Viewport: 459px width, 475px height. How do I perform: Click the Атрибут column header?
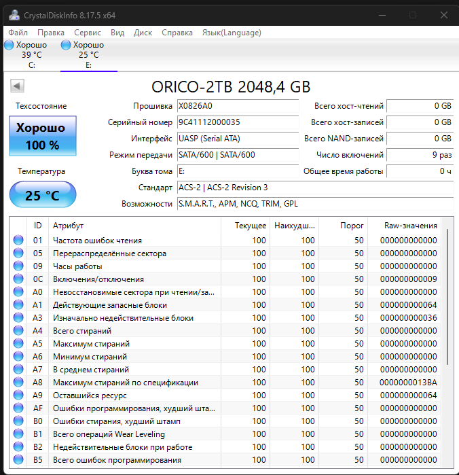pyautogui.click(x=136, y=226)
